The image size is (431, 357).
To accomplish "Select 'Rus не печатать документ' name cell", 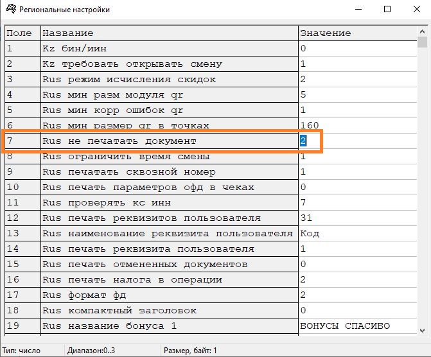I will [170, 141].
